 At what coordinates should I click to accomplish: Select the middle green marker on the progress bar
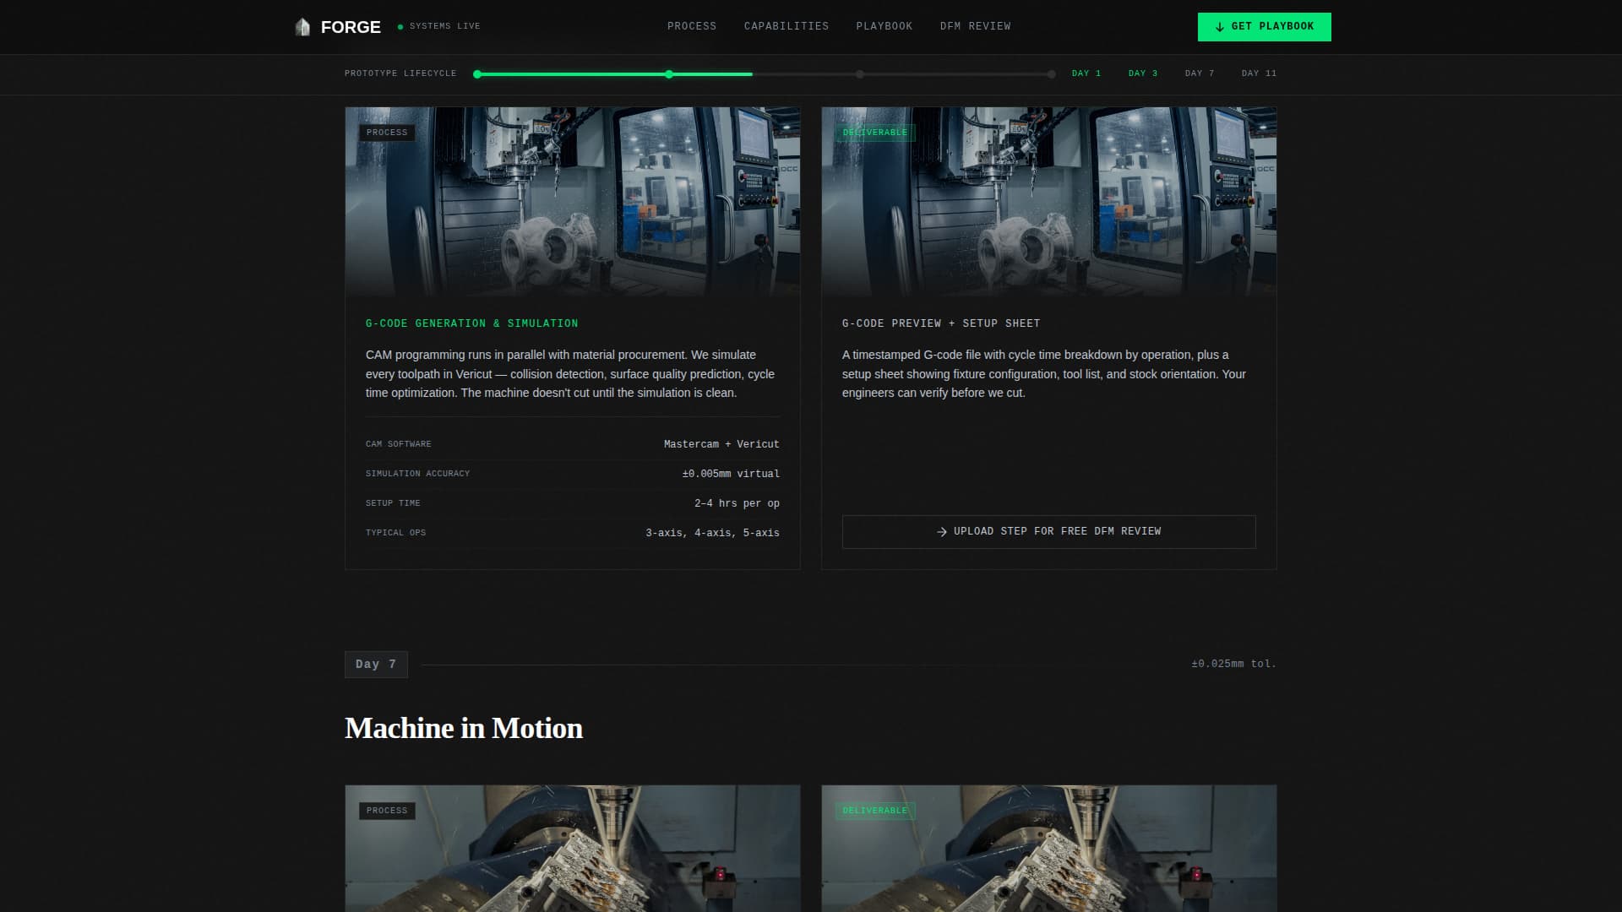click(668, 74)
